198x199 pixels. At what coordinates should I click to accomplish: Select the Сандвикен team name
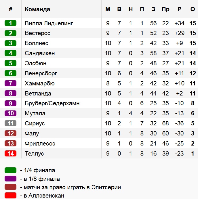[40, 53]
